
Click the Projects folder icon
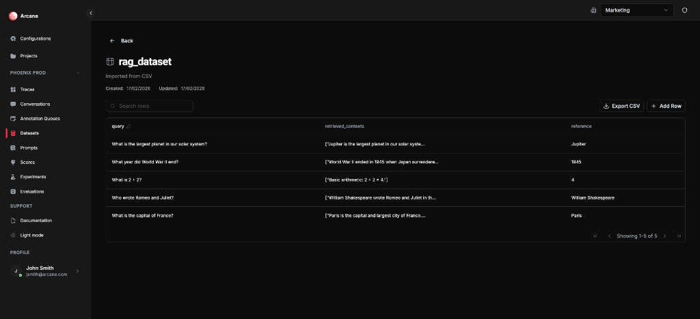coord(13,56)
